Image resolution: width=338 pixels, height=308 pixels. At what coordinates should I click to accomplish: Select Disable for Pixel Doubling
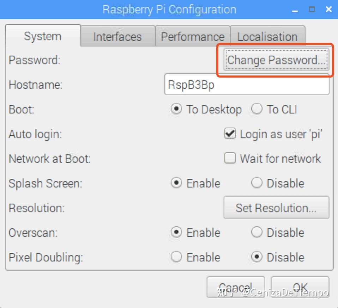[x=256, y=257]
